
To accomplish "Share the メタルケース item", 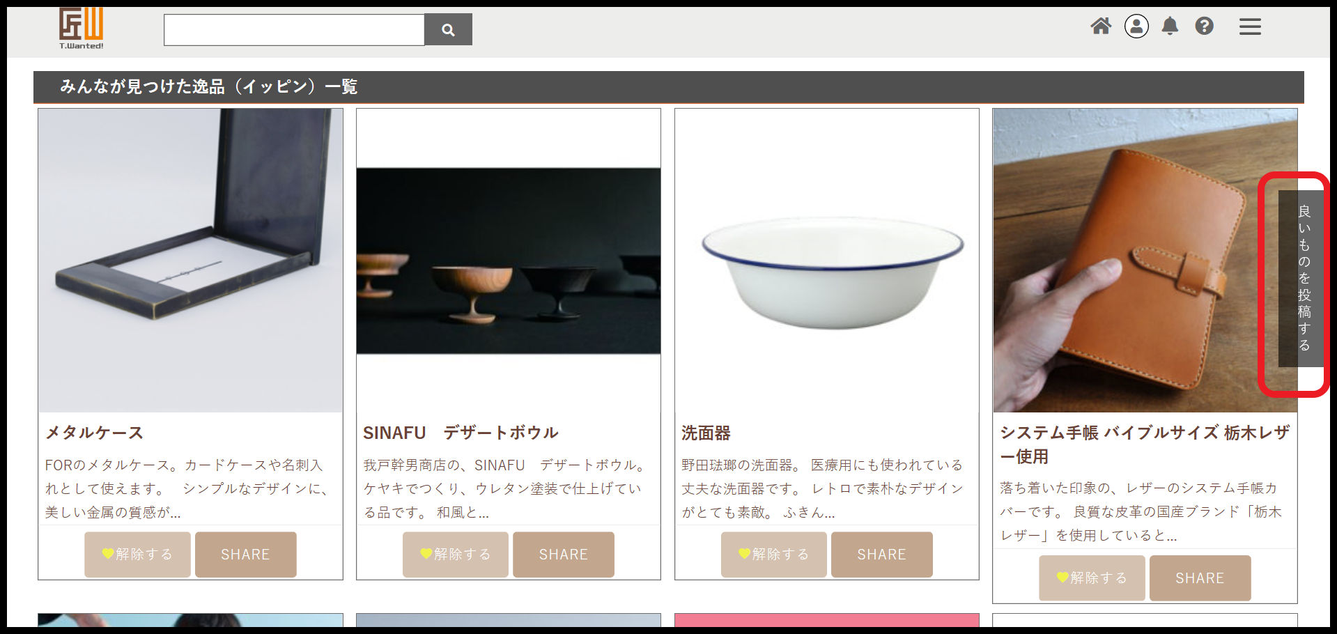I will (245, 555).
